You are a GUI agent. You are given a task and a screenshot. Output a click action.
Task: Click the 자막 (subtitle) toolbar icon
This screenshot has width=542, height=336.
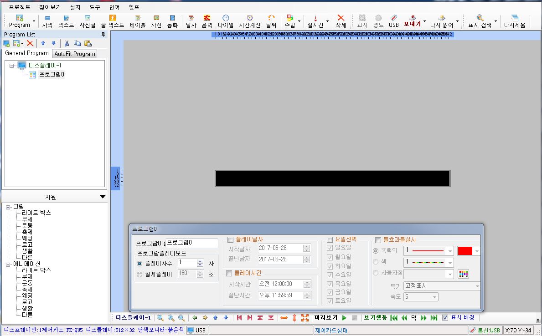(47, 21)
